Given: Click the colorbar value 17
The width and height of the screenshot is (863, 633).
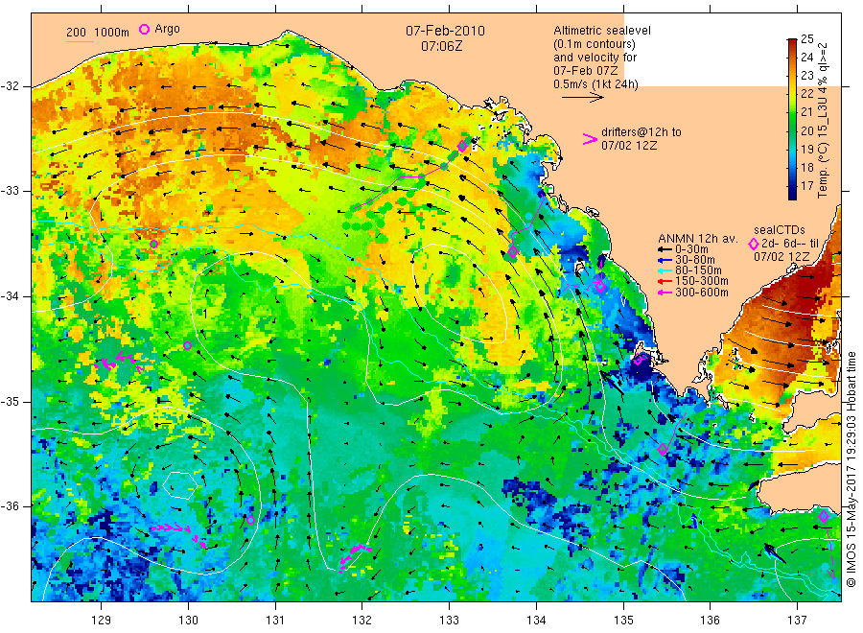Looking at the screenshot, I should (x=806, y=186).
